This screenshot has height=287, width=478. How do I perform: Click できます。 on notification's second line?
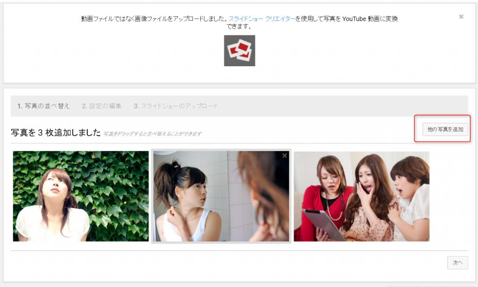click(239, 27)
